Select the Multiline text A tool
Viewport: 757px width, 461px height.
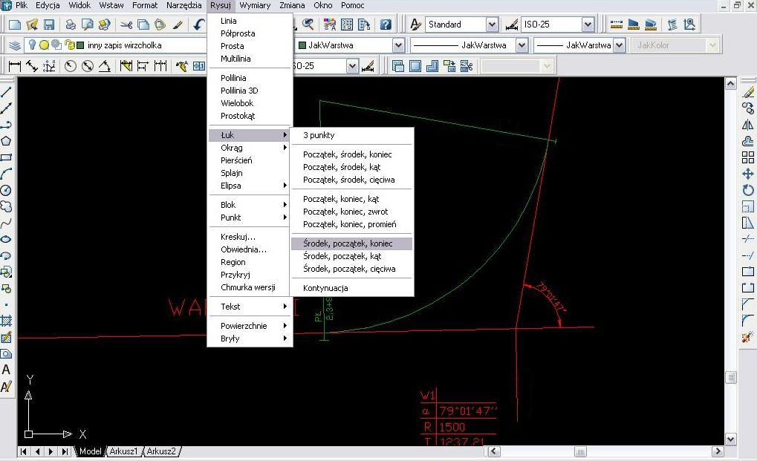6,370
